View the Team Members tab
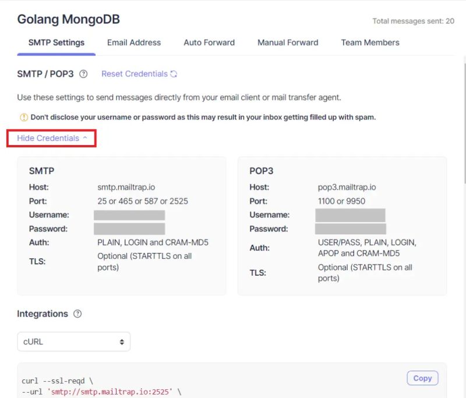The height and width of the screenshot is (398, 466). point(370,43)
